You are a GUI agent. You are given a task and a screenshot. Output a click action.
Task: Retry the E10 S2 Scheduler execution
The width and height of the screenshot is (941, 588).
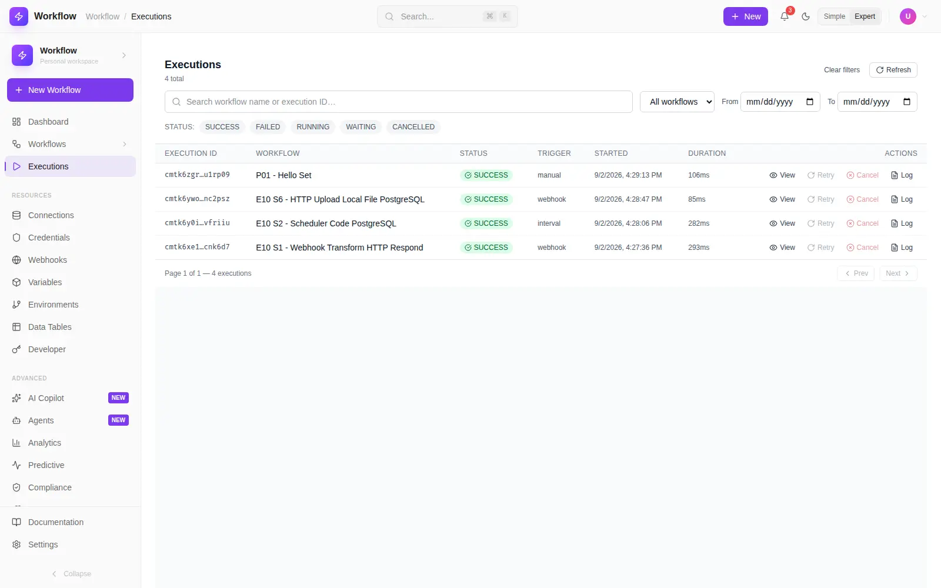(x=821, y=223)
